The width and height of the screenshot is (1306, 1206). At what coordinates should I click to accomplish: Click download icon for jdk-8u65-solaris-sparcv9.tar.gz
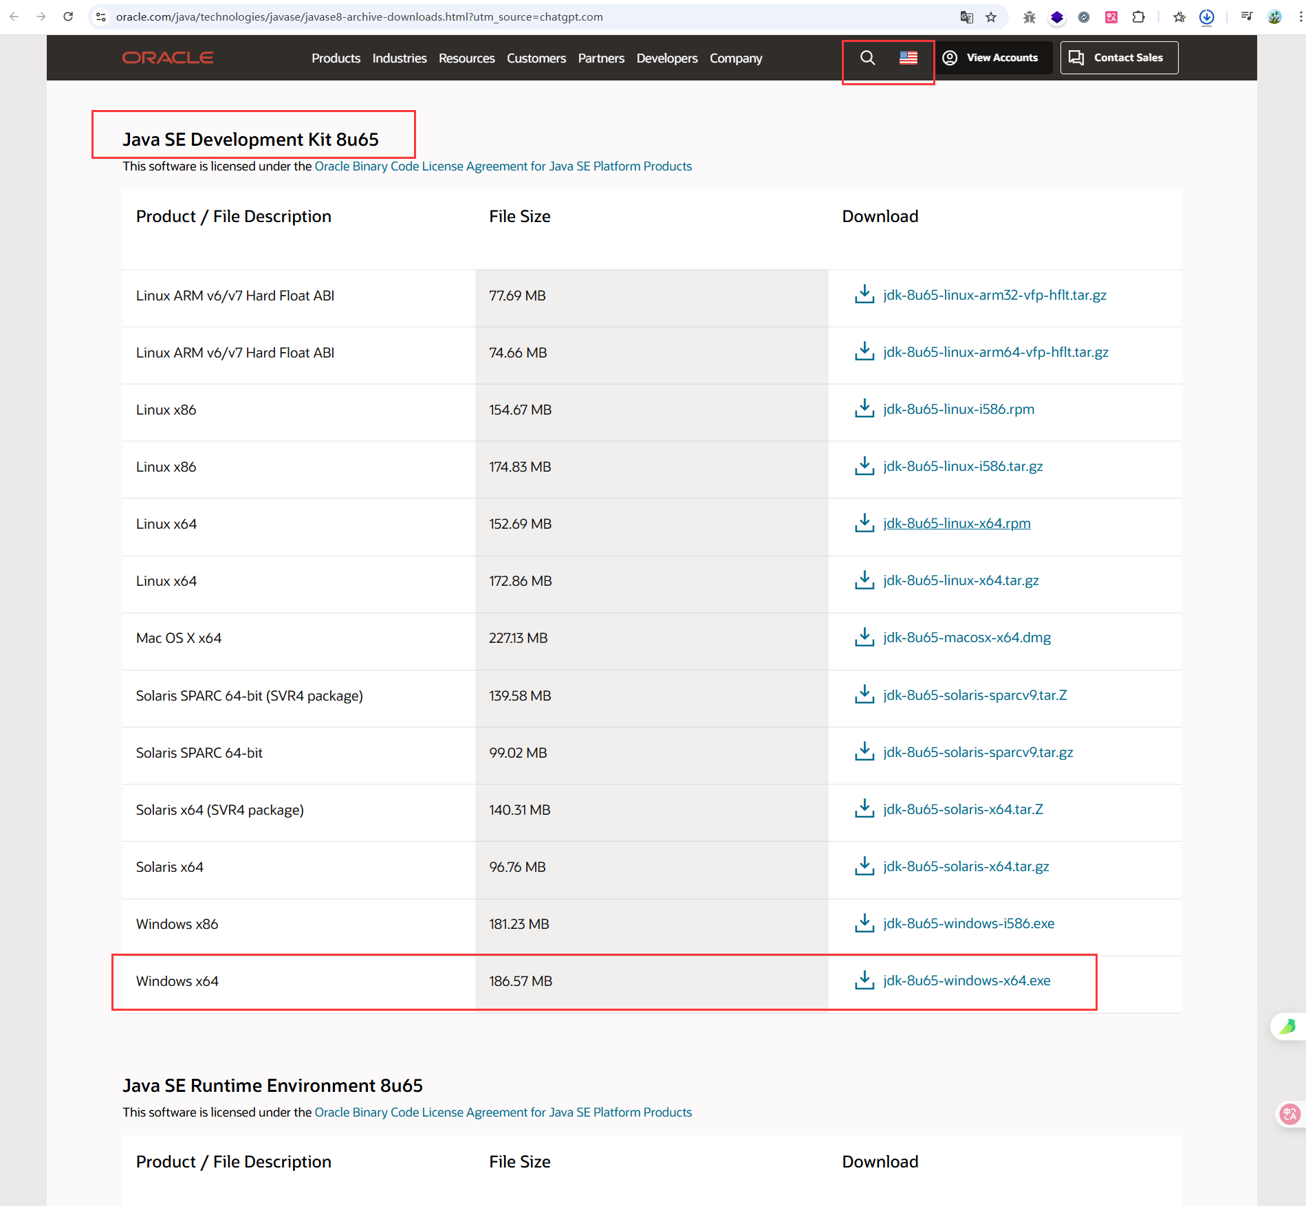click(864, 752)
